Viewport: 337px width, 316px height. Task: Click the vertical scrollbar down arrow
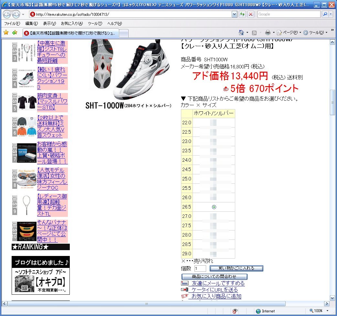[332, 298]
